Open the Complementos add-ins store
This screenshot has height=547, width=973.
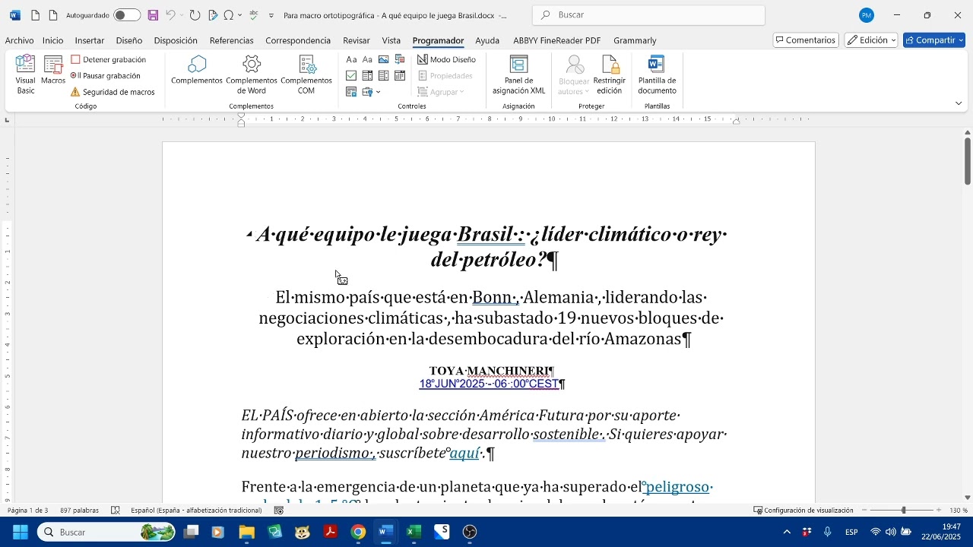tap(197, 70)
